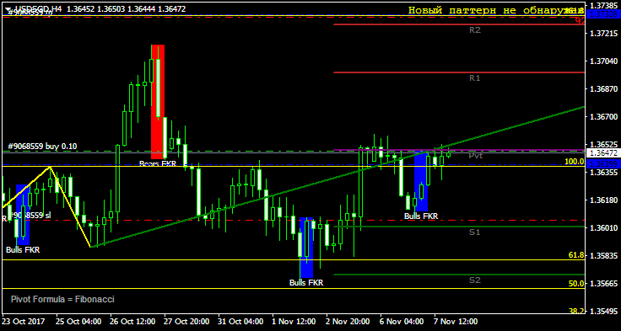Click the 'Новый паттерн не обнаружен' message

point(496,10)
